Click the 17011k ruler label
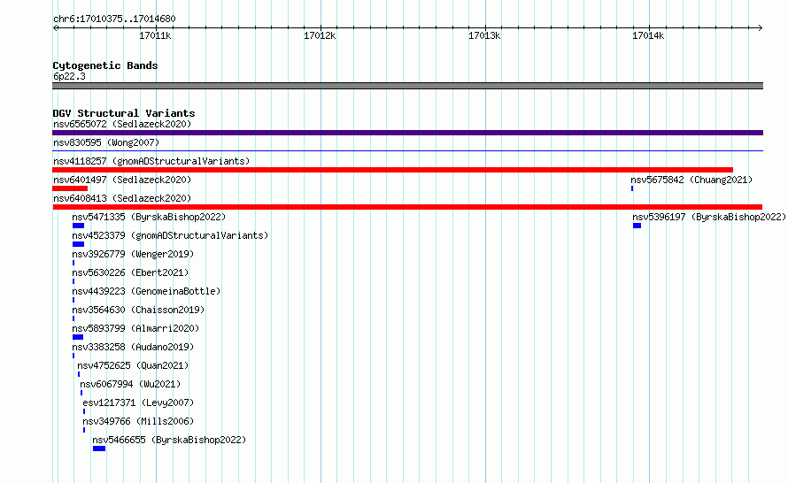The height and width of the screenshot is (483, 788). pos(155,35)
